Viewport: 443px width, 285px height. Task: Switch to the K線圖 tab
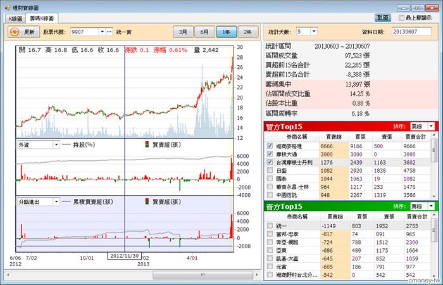tap(15, 18)
